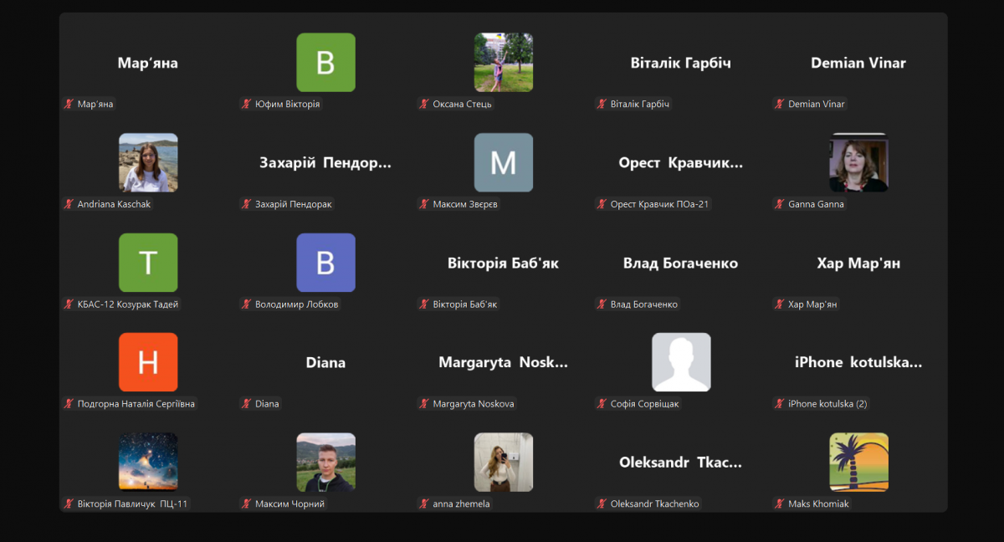Screen dimensions: 1004x542
Task: Click the muted microphone icon next to Diana
Action: 246,404
